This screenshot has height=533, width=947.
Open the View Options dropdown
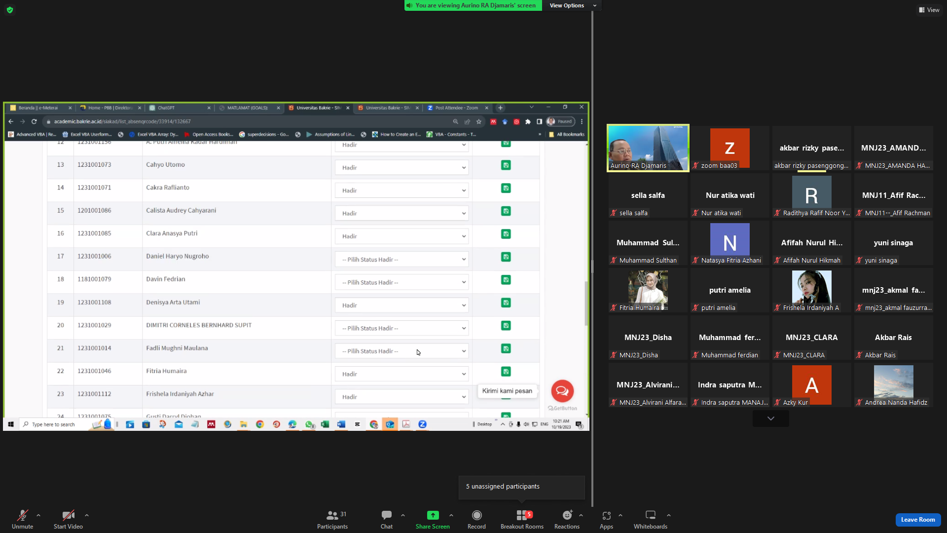[x=572, y=5]
